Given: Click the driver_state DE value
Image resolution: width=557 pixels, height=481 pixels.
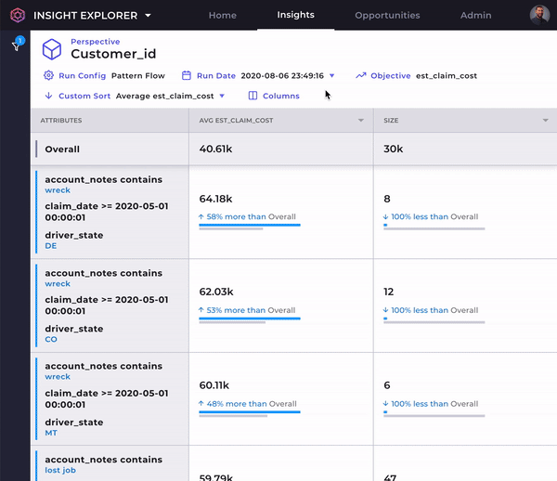Looking at the screenshot, I should pos(50,246).
